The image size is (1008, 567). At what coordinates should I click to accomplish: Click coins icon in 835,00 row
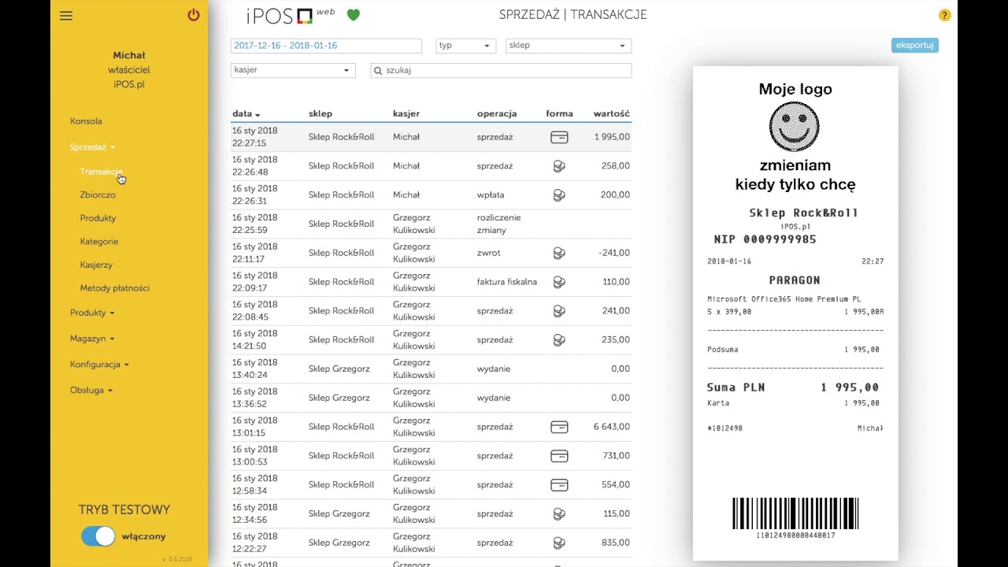pyautogui.click(x=559, y=543)
